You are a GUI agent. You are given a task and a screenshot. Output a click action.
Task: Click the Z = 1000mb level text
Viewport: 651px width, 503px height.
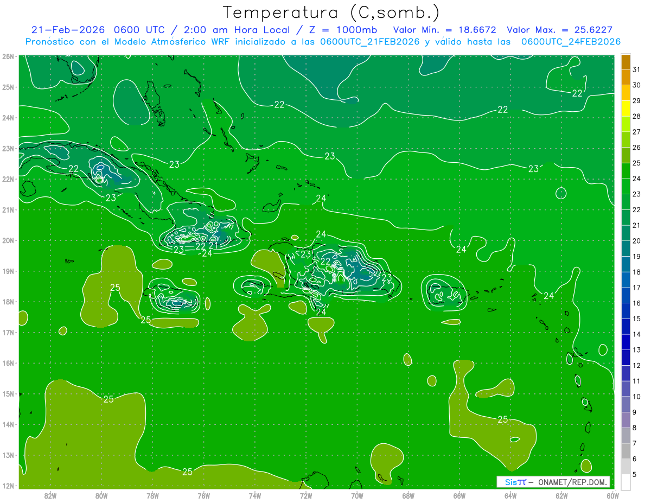(343, 30)
